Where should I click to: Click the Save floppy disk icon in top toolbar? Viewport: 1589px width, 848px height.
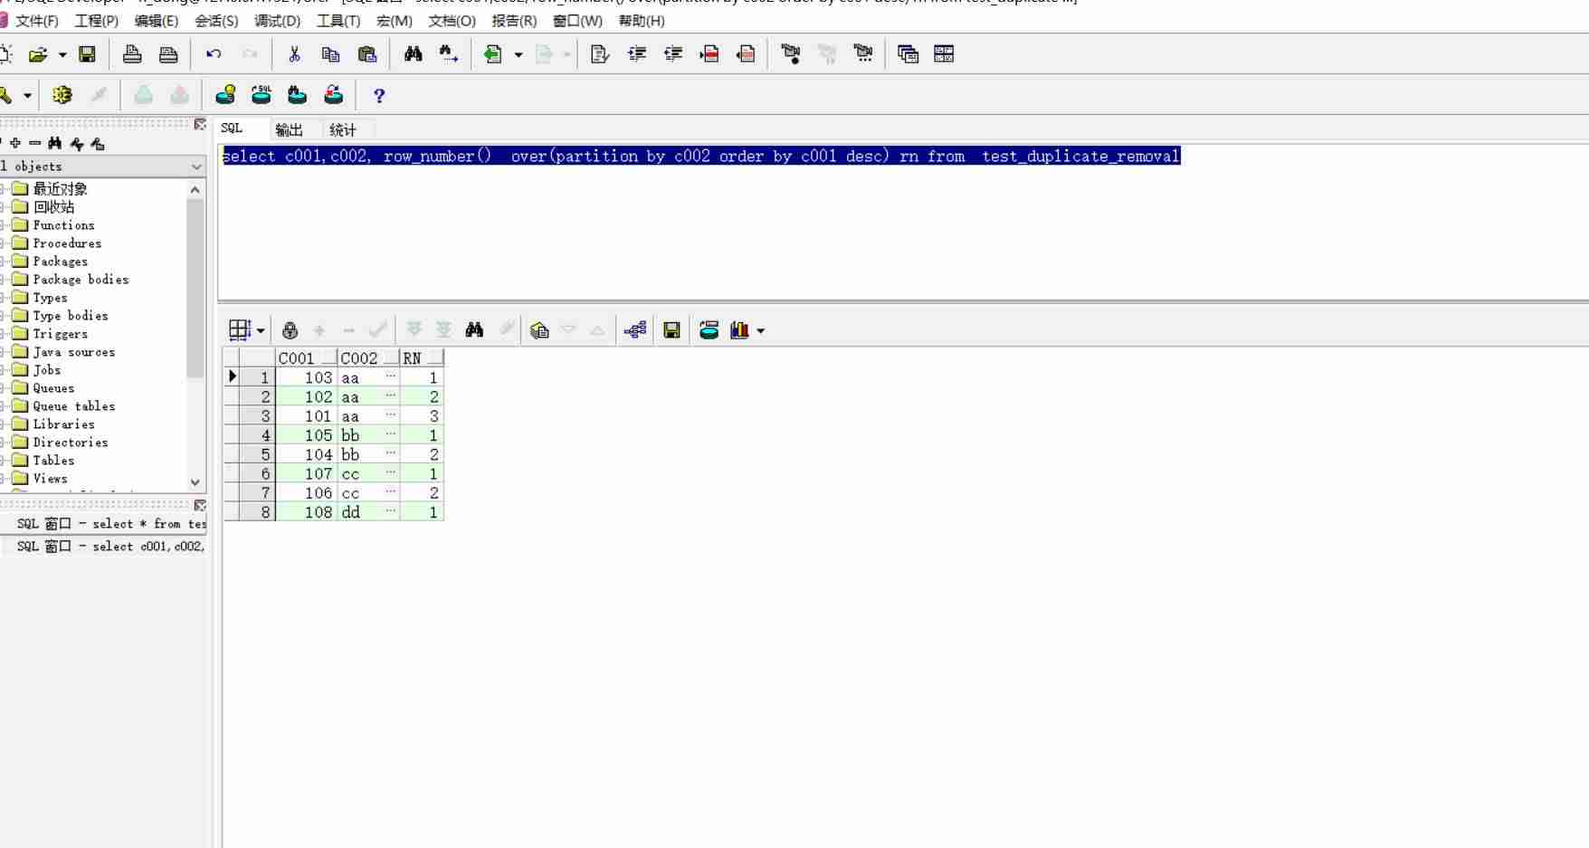(x=87, y=54)
